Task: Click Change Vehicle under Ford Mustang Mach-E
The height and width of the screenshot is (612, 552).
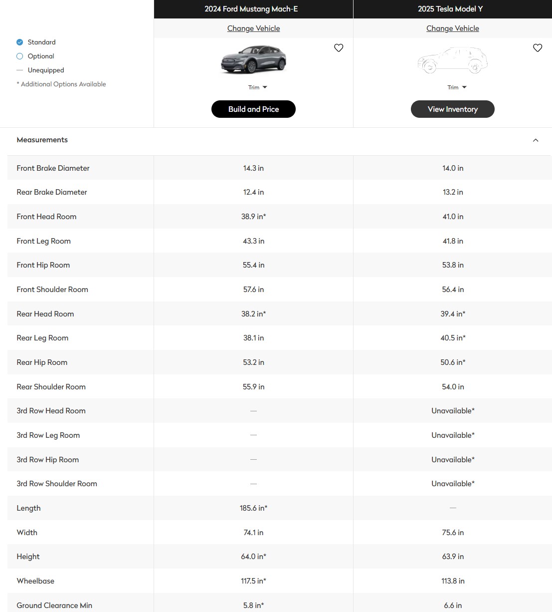Action: 253,28
